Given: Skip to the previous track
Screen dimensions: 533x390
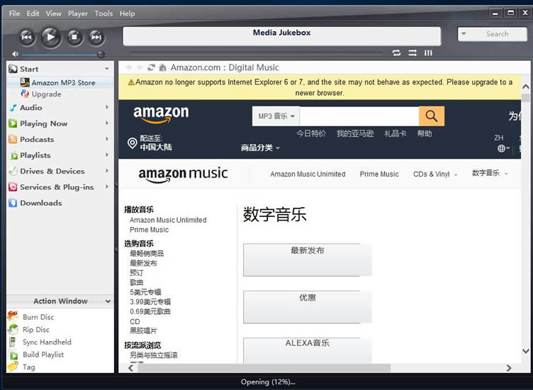Looking at the screenshot, I should 27,37.
